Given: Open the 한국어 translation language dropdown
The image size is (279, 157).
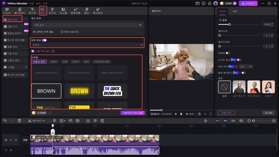Looking at the screenshot, I should tap(87, 45).
